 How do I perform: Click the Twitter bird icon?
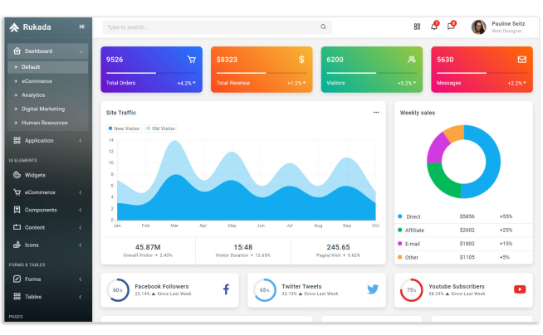point(373,289)
